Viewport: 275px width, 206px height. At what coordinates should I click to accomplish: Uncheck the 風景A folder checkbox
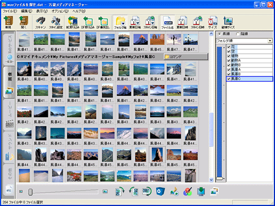click(x=229, y=70)
